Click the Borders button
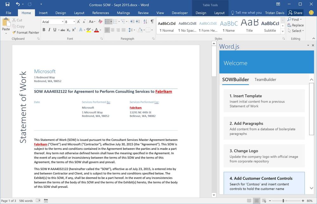This screenshot has width=317, height=204. 148,30
